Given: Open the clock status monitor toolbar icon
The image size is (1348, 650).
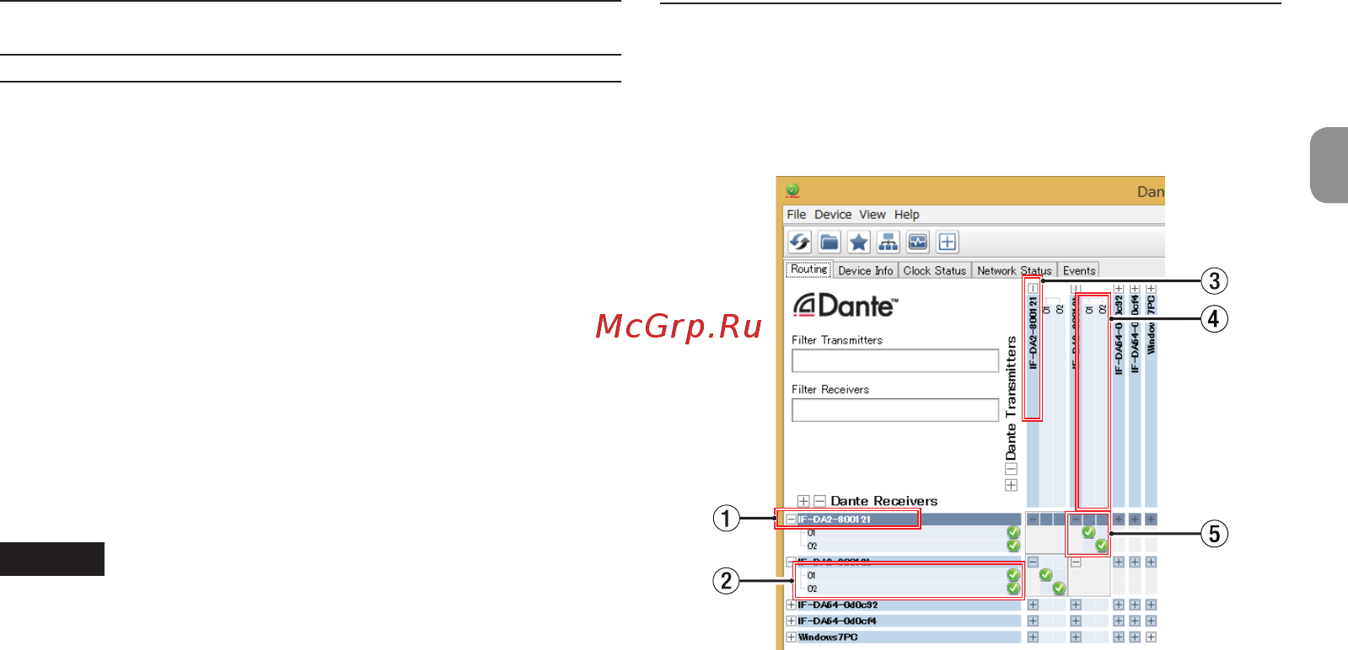Looking at the screenshot, I should click(x=918, y=242).
